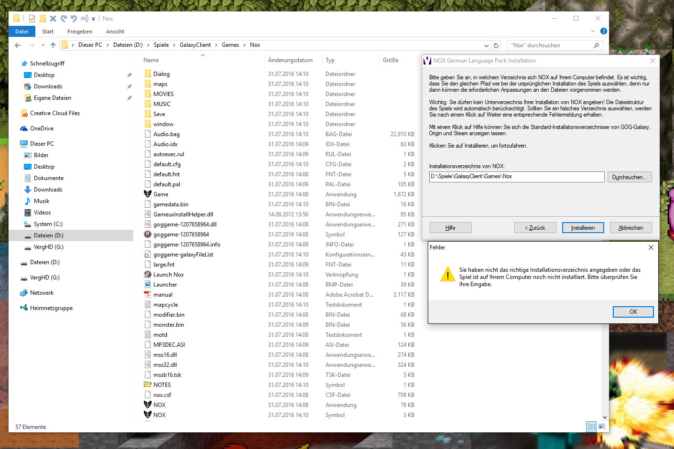Click the NOTES folder icon
The height and width of the screenshot is (449, 674).
(148, 385)
